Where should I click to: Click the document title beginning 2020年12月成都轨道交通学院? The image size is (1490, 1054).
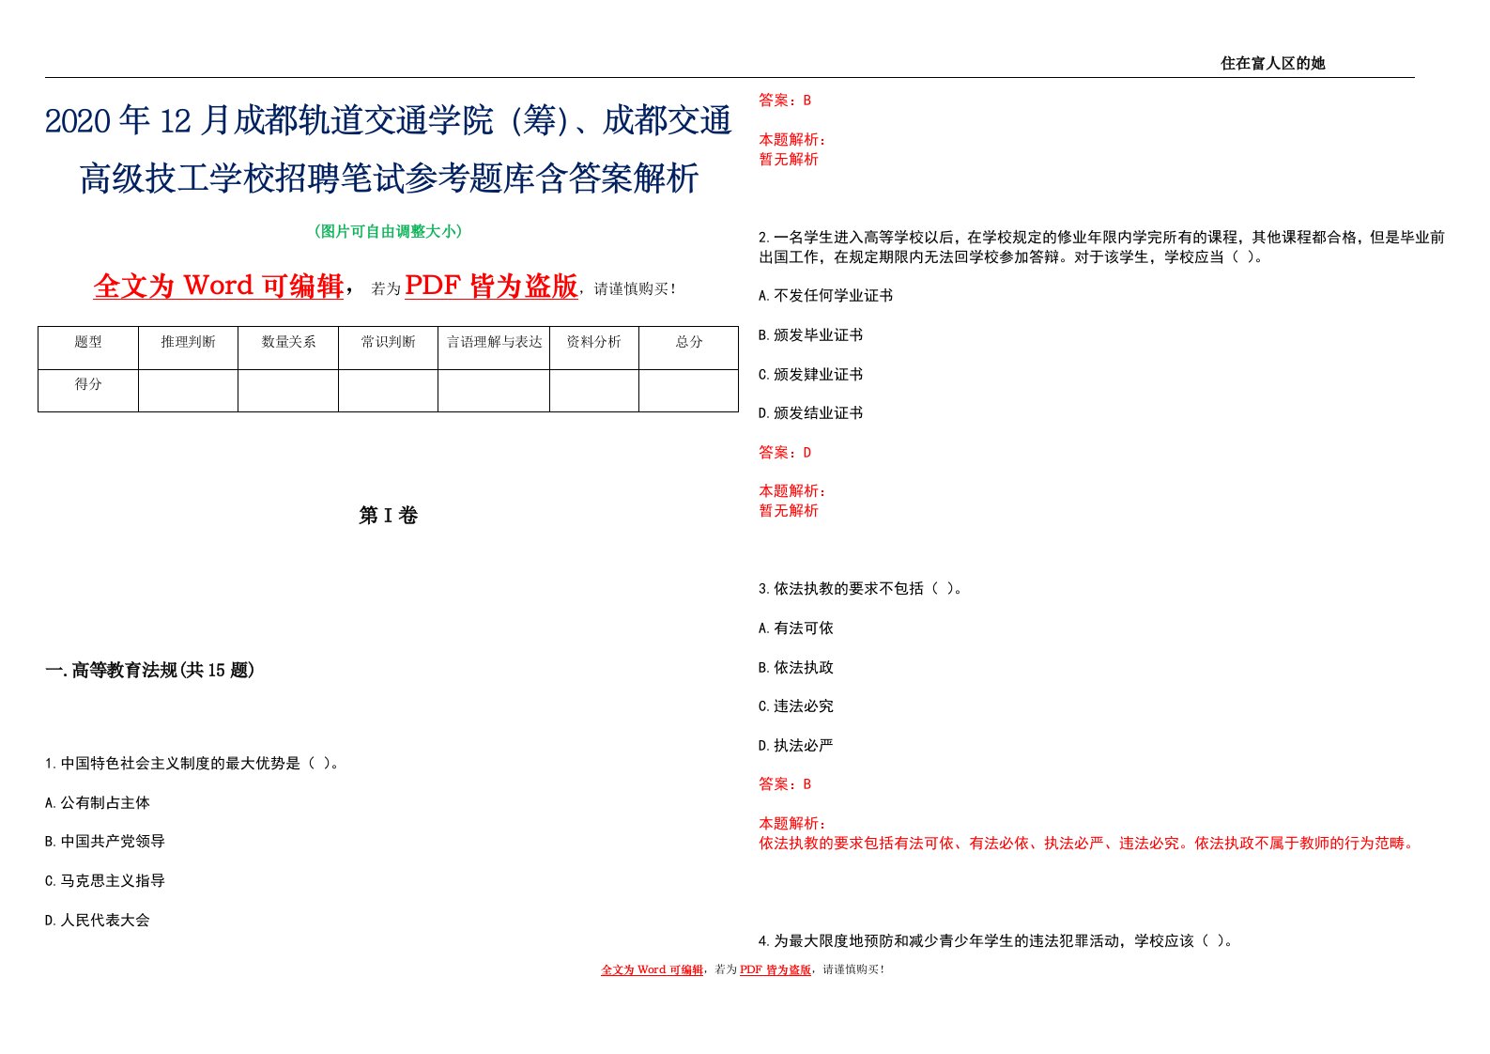coord(388,120)
